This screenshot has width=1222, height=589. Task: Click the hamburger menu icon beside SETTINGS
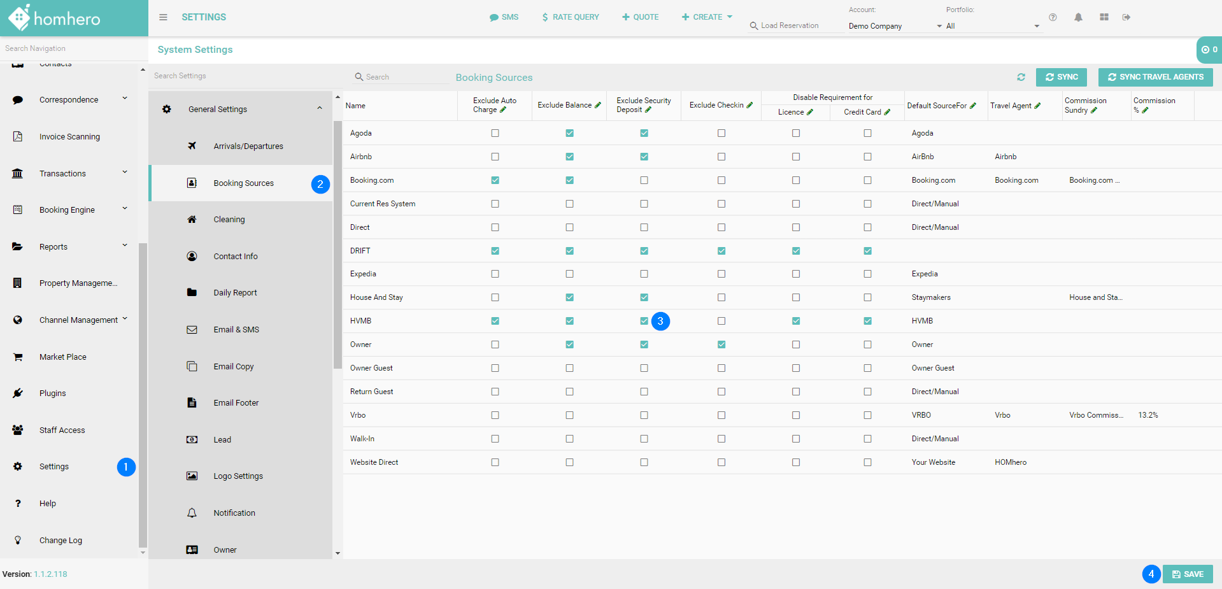click(x=163, y=17)
